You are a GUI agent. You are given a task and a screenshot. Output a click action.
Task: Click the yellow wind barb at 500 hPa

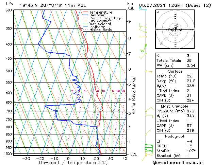click(x=149, y=71)
